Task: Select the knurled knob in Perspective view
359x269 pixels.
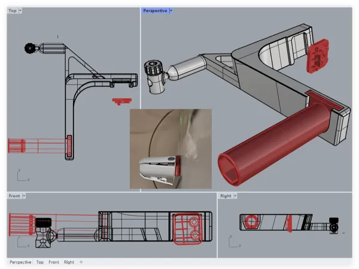Action: (154, 68)
